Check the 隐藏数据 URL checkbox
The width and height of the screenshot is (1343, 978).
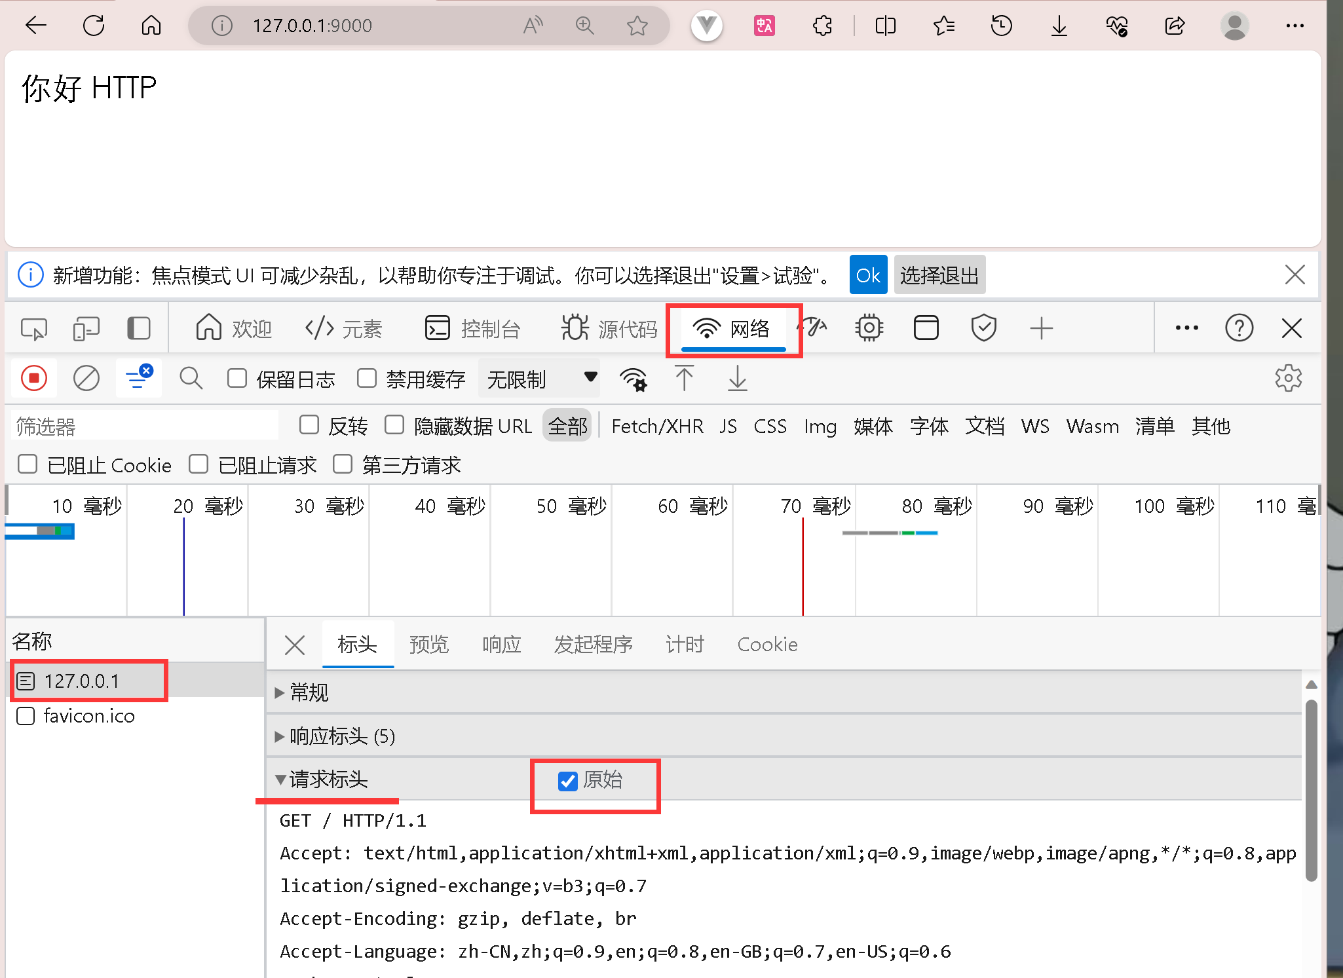pyautogui.click(x=394, y=424)
